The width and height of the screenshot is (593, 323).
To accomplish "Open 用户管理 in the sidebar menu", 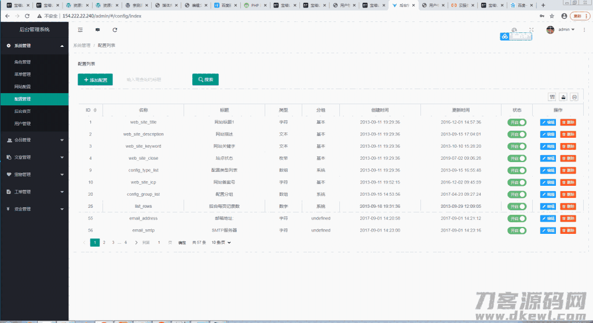I will click(23, 123).
